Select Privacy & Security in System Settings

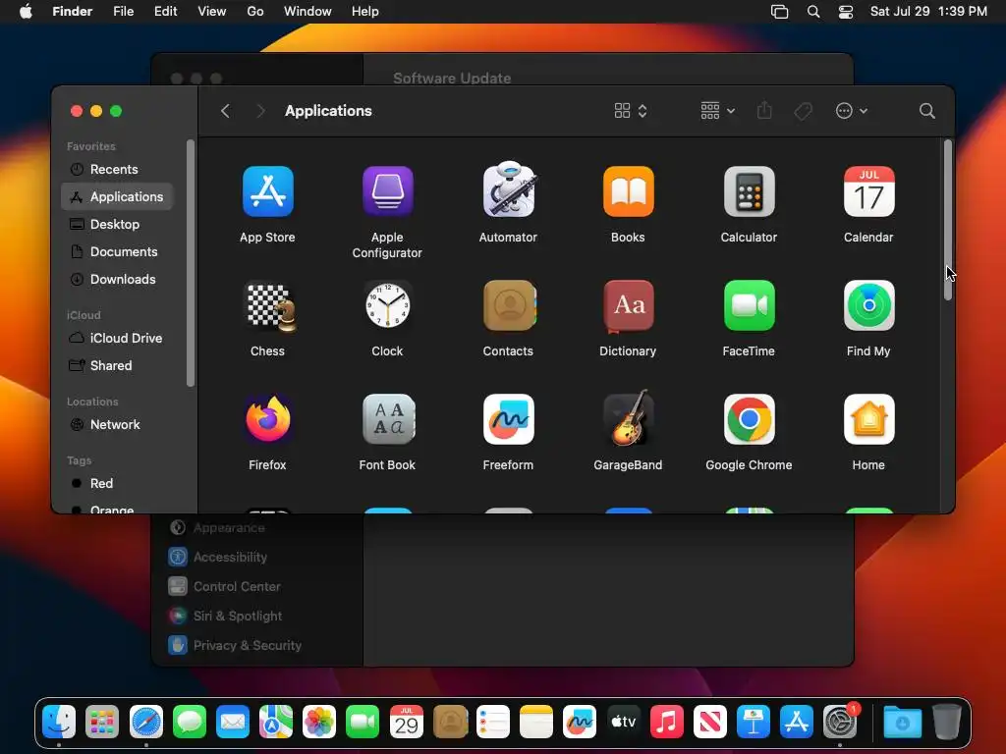tap(234, 646)
